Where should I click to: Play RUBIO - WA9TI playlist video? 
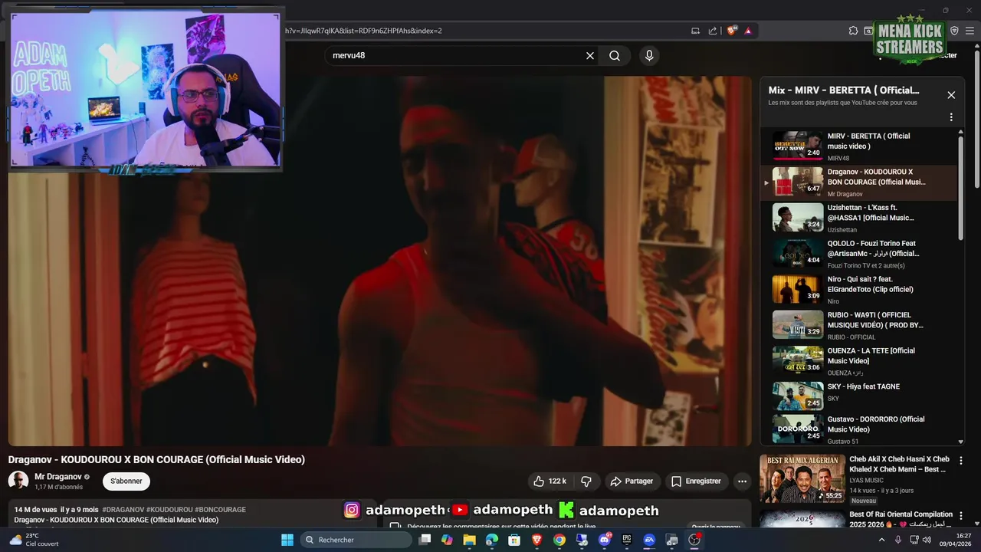[x=858, y=325]
